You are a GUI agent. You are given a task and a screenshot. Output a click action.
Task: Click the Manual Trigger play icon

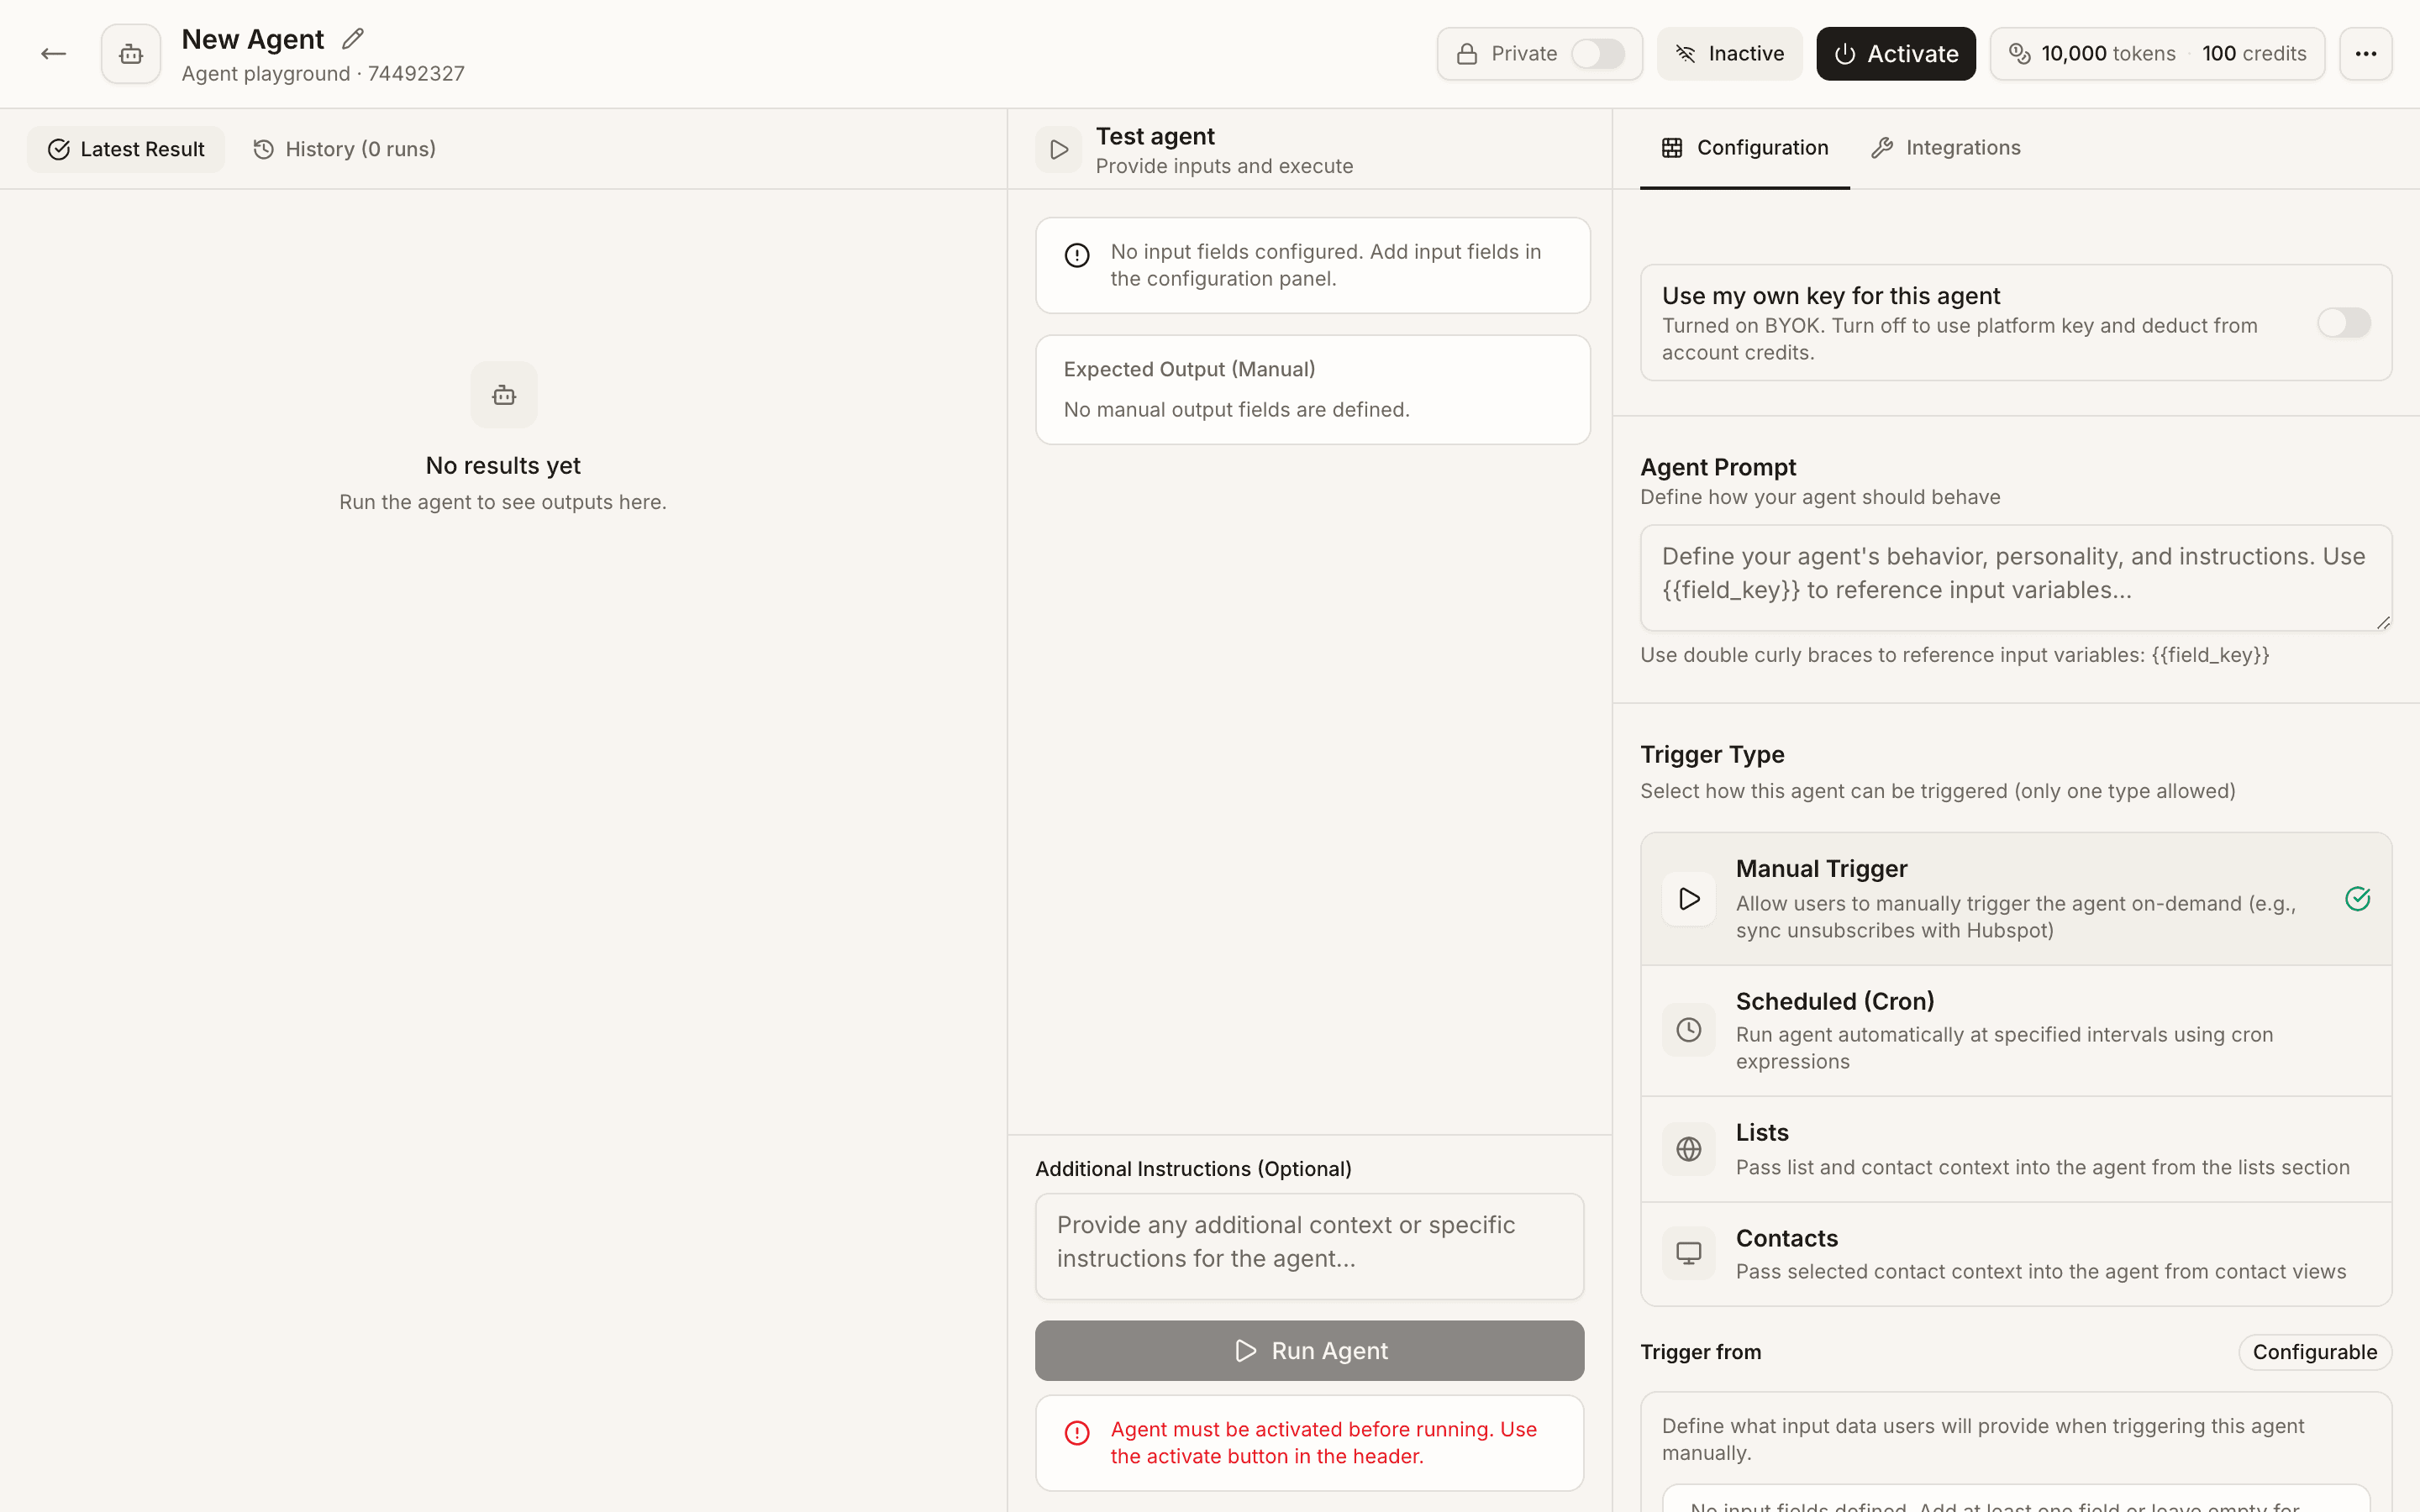(x=1689, y=898)
